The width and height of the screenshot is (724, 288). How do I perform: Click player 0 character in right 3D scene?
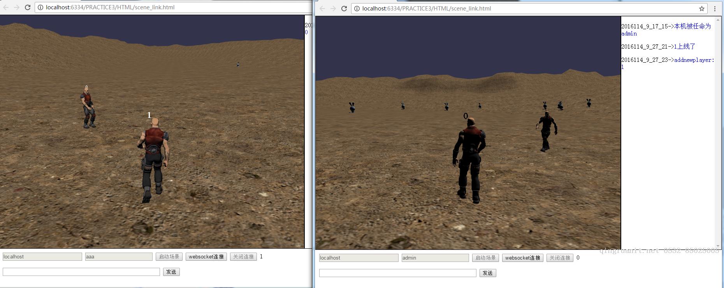(x=470, y=161)
